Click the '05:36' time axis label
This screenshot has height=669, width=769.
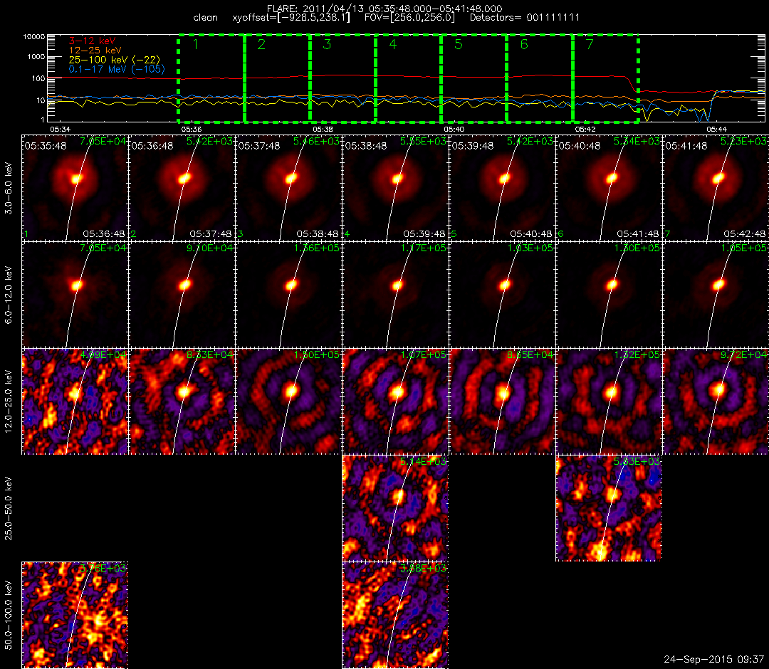click(x=192, y=130)
